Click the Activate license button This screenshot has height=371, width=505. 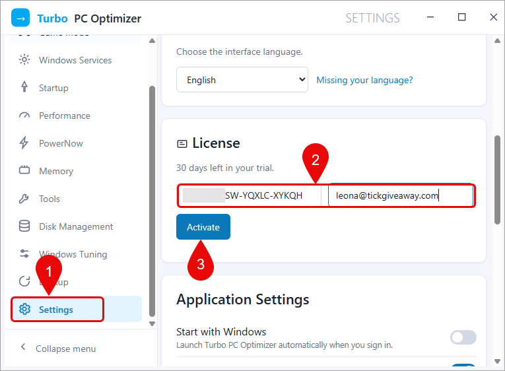coord(203,227)
